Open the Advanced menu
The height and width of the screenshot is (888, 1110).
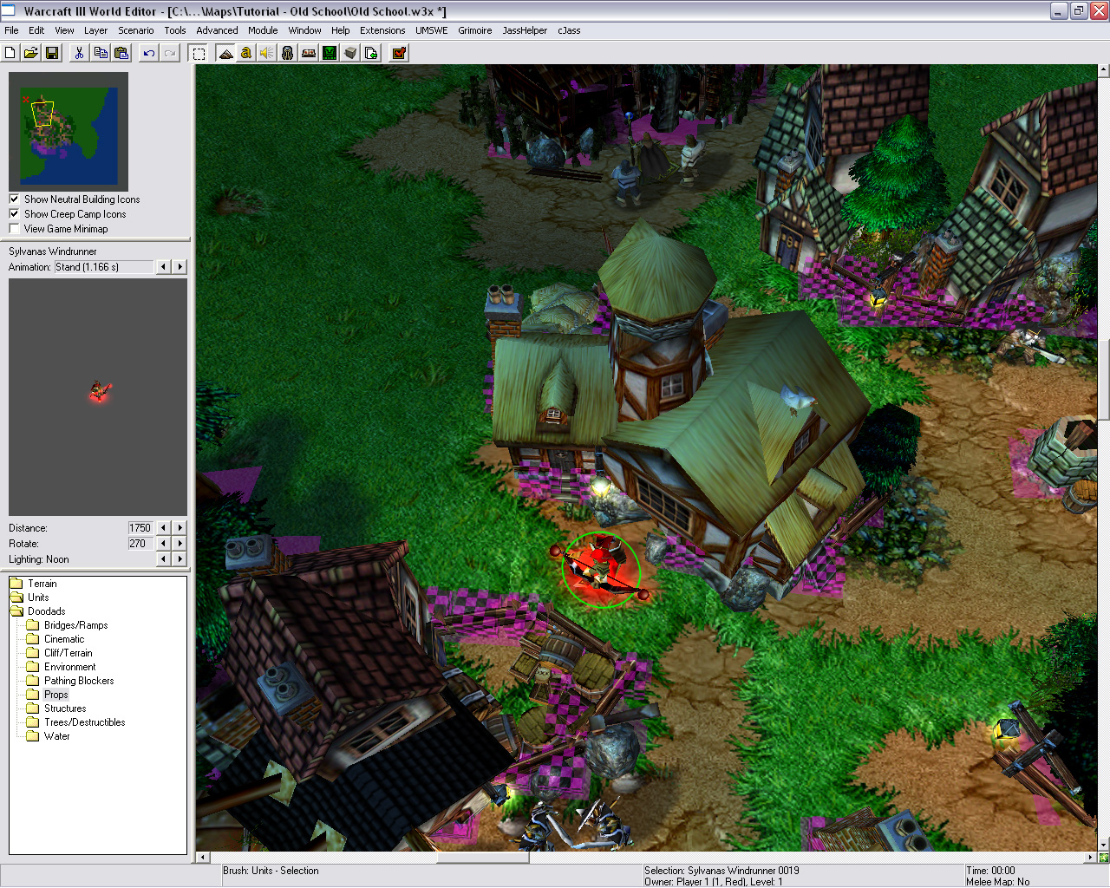[x=217, y=30]
